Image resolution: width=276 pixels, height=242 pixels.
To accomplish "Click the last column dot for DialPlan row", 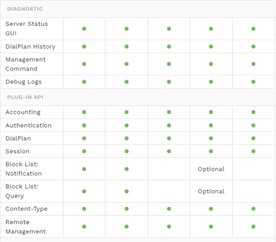I will click(254, 139).
